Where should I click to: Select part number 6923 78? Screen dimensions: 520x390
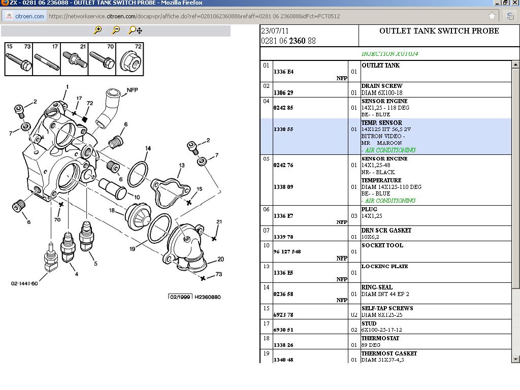pos(283,315)
